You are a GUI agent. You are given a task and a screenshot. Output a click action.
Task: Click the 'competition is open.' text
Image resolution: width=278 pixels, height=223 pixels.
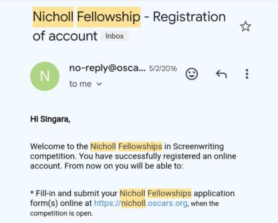[x=62, y=214]
